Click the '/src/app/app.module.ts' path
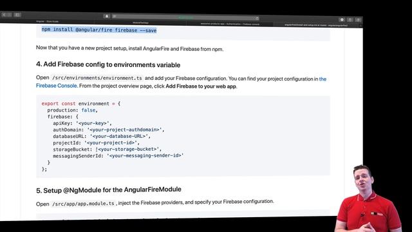This screenshot has height=232, width=412. (83, 204)
